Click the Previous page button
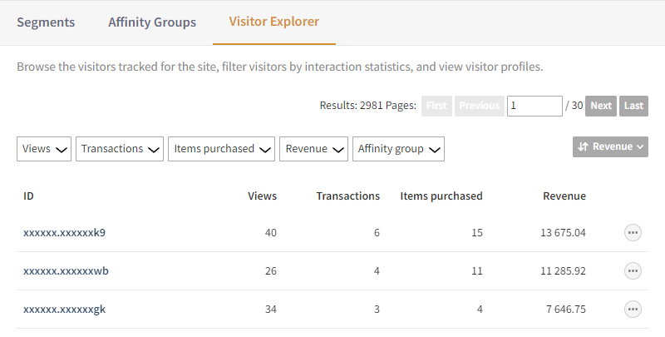The width and height of the screenshot is (665, 337). point(480,106)
